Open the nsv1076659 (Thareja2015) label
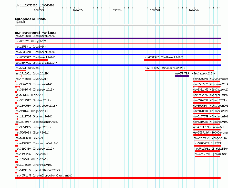Viewport: 228px width, 188px height. pyautogui.click(x=34, y=165)
